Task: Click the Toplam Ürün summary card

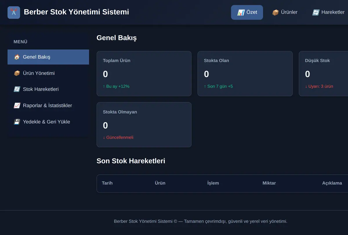Action: 144,74
